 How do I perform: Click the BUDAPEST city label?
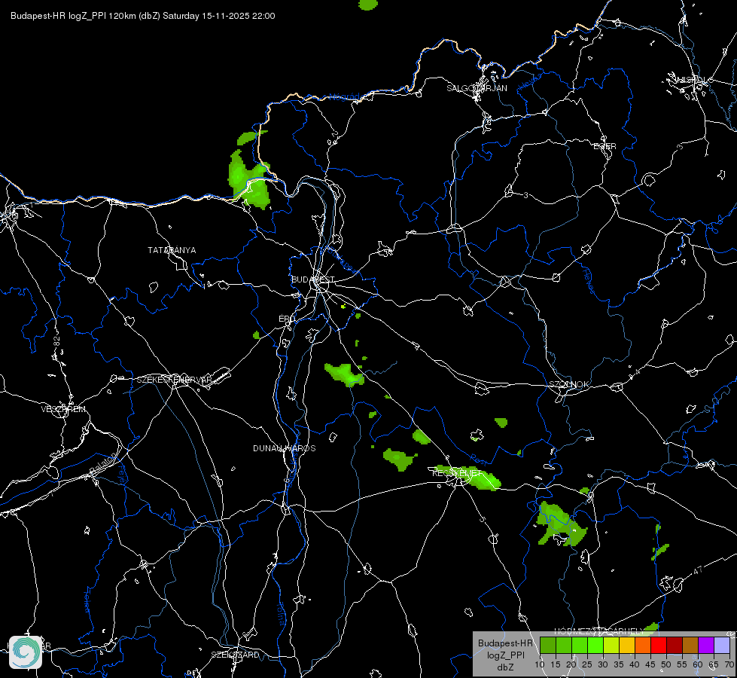(x=313, y=279)
